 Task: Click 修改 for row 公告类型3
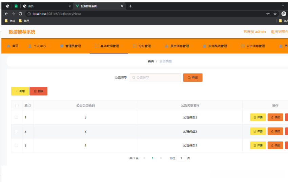(275, 118)
